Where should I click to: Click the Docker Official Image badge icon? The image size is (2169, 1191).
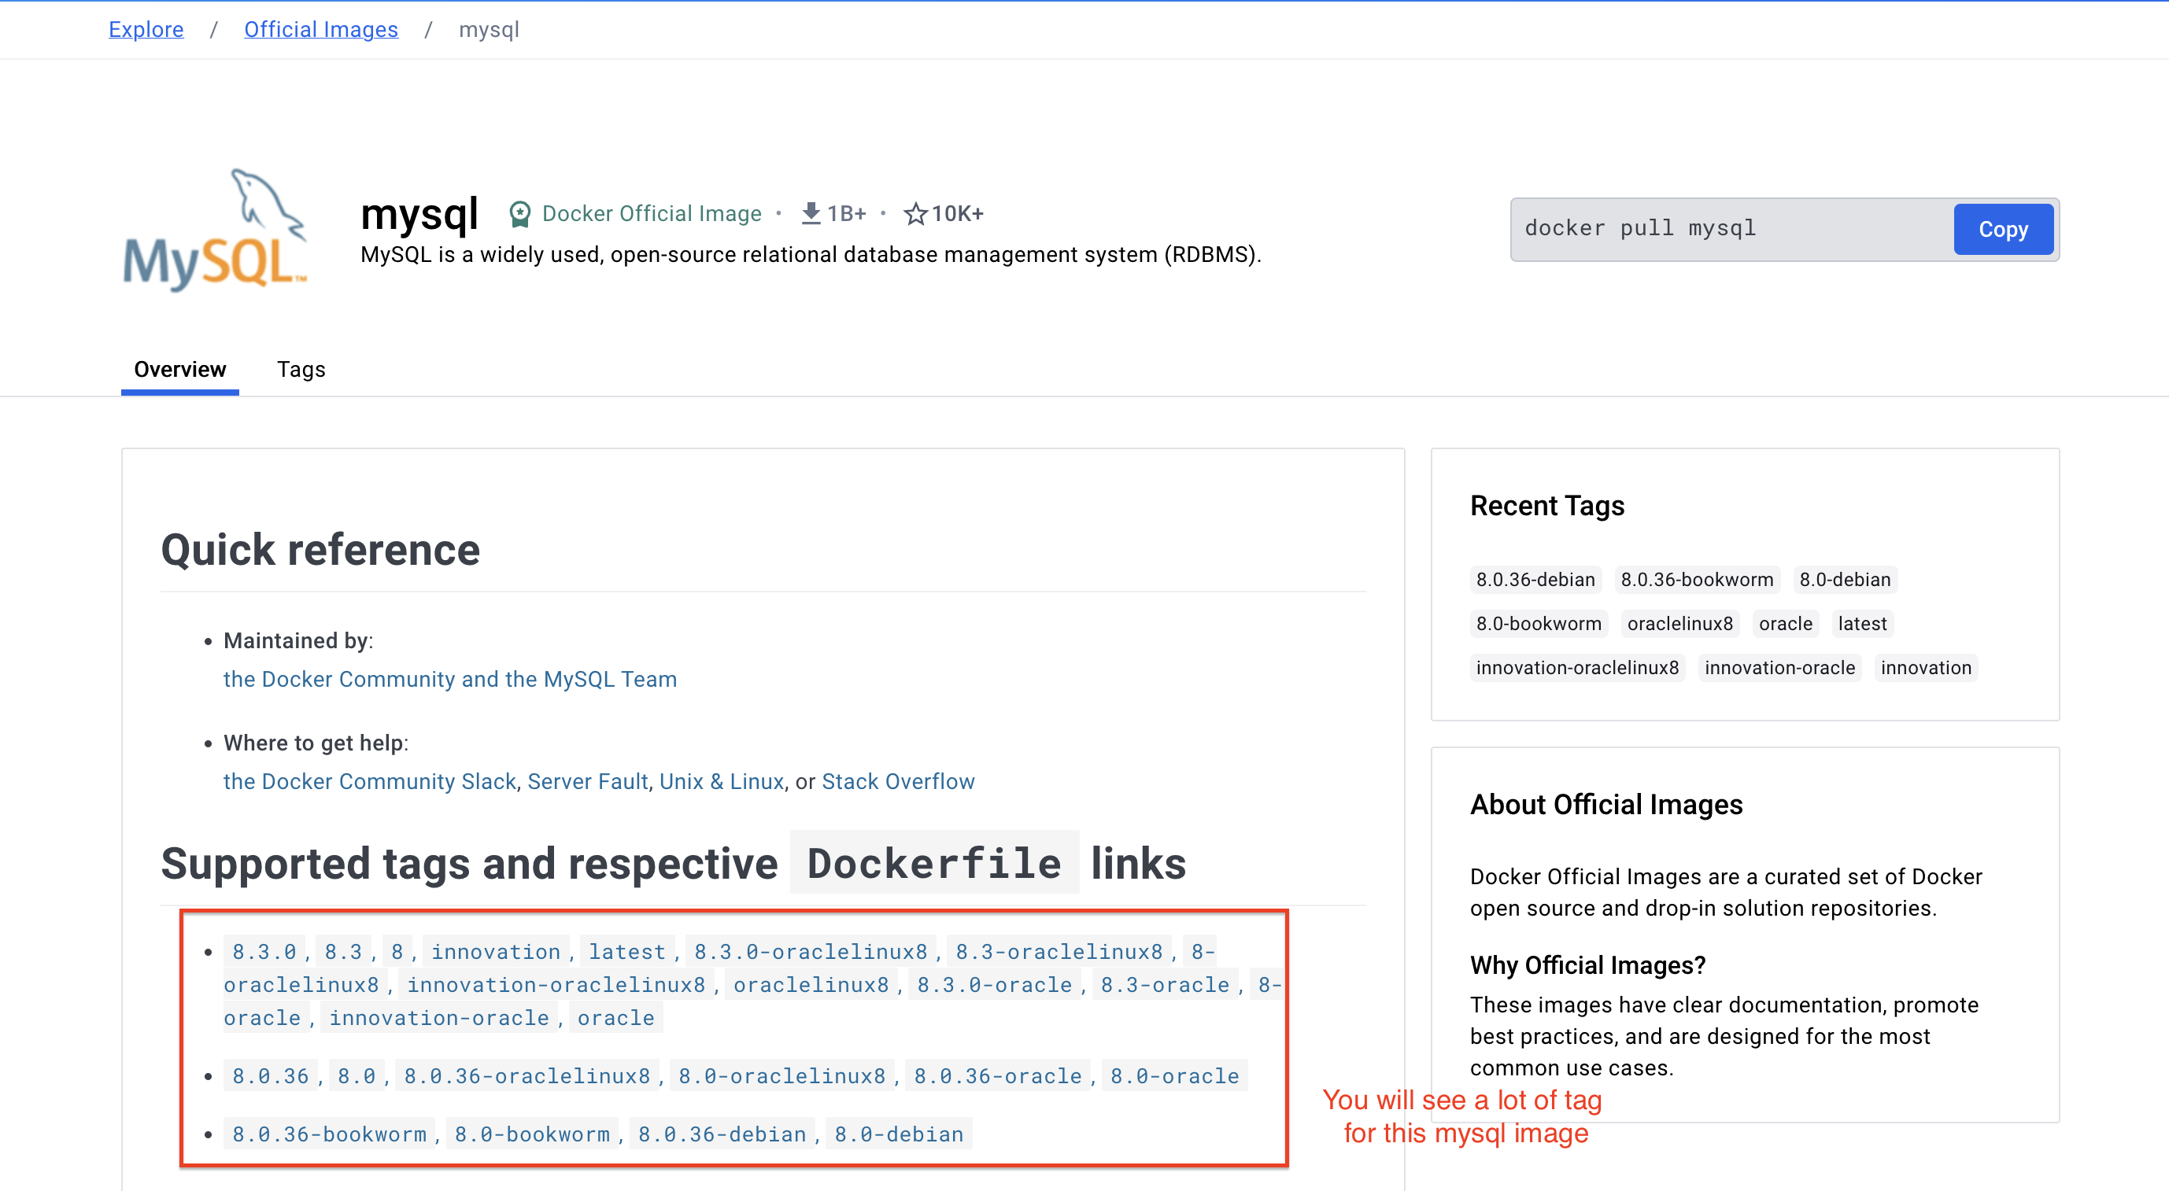[519, 214]
